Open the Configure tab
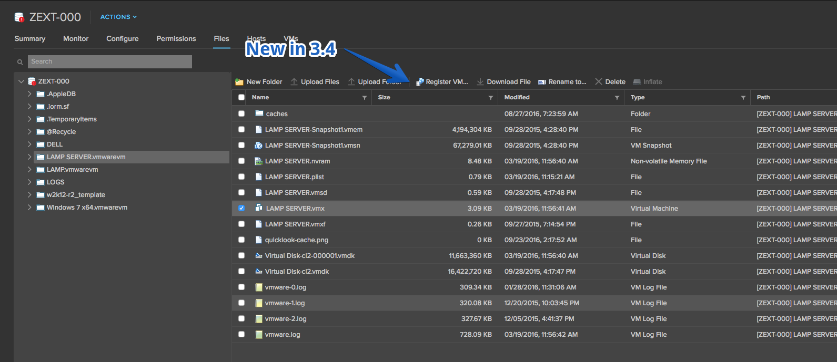Viewport: 837px width, 362px height. (x=123, y=39)
